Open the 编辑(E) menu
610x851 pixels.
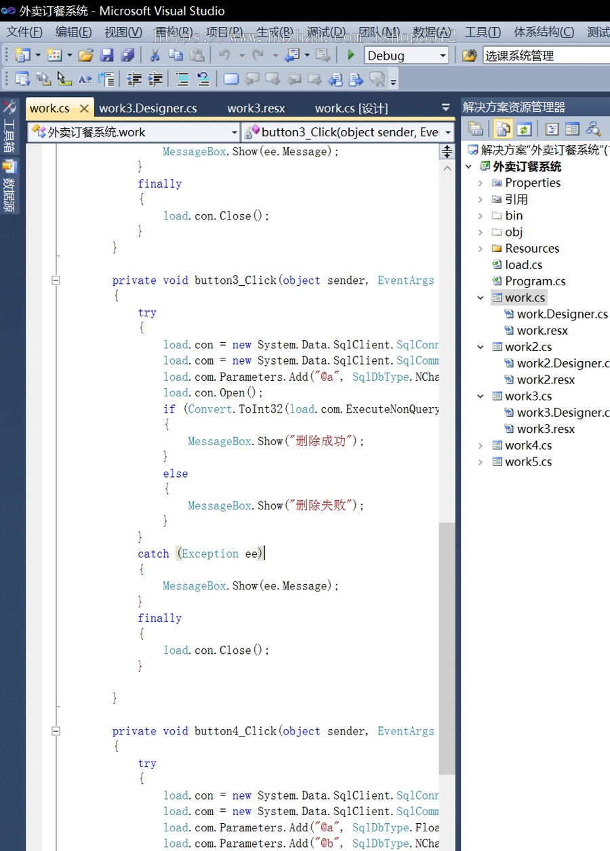coord(73,32)
